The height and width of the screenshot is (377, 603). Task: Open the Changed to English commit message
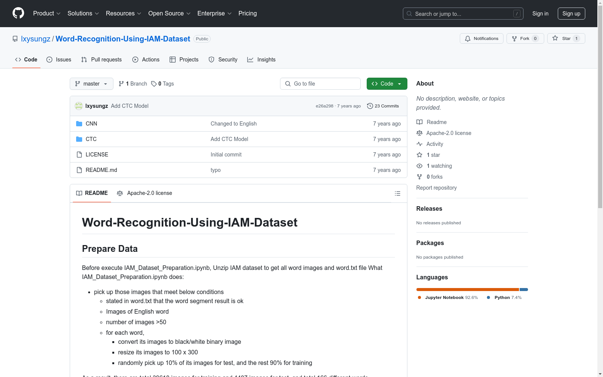click(x=234, y=124)
